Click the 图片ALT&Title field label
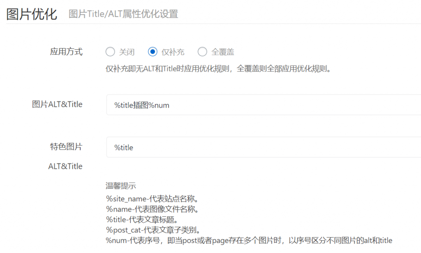The height and width of the screenshot is (253, 421). click(57, 104)
